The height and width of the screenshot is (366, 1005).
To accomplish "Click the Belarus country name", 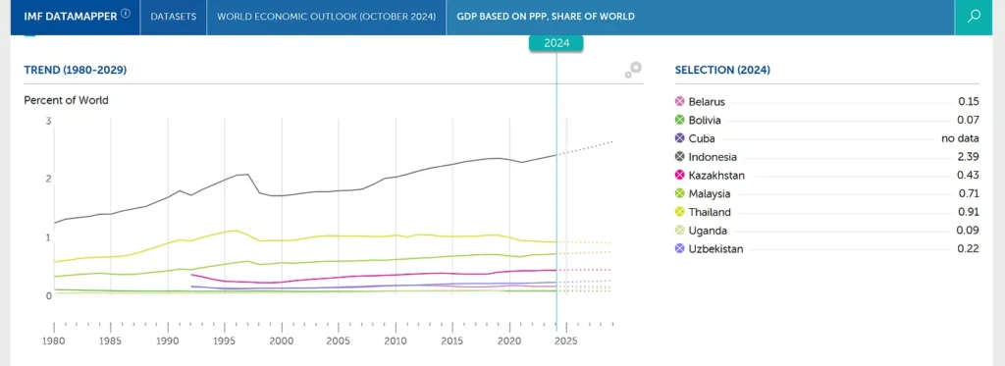I will coord(707,102).
